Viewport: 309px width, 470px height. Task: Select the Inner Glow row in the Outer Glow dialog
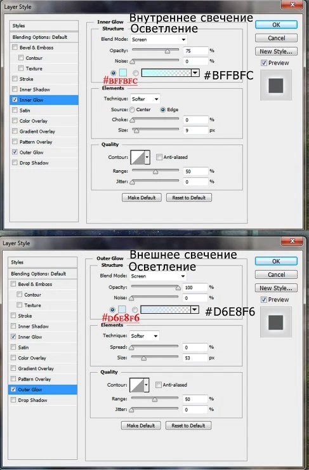pos(43,337)
